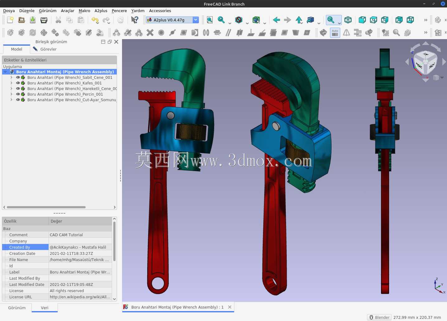
Task: Set the top view with the cube icon
Action: (374, 20)
